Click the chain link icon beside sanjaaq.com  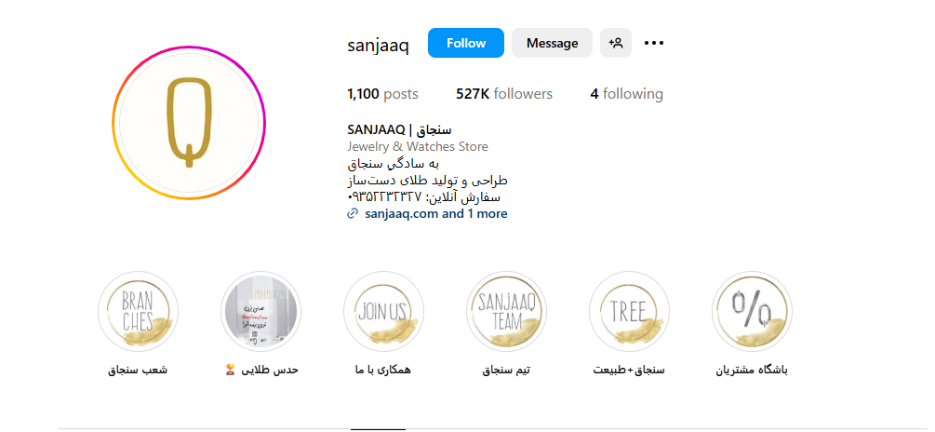(353, 213)
